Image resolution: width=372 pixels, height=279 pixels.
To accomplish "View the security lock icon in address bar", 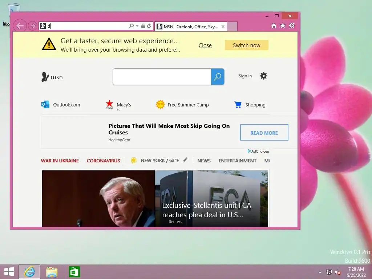I will [143, 26].
